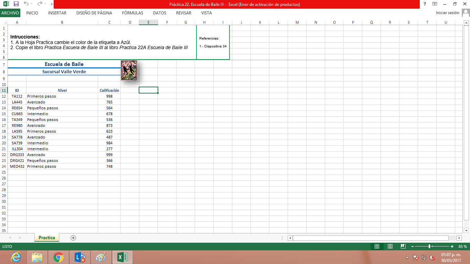
Task: Undo the last action in the toolbar
Action: [x=26, y=4]
